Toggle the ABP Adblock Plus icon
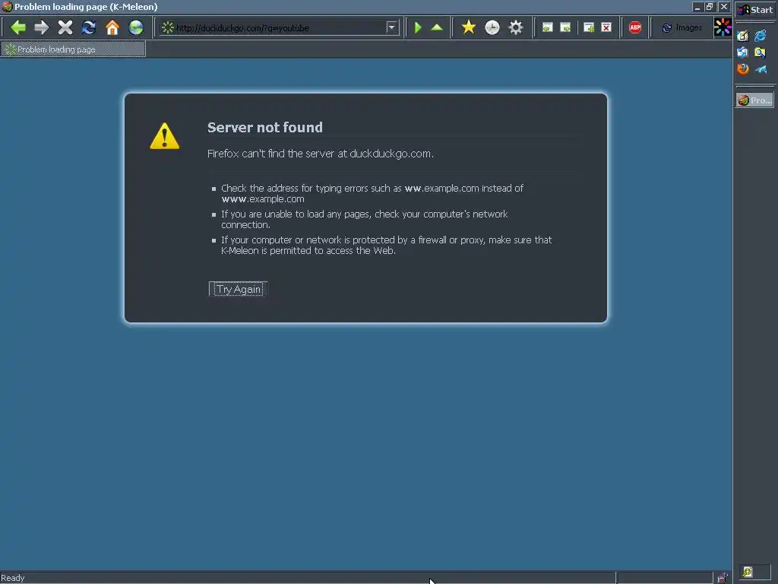Image resolution: width=778 pixels, height=584 pixels. click(635, 27)
